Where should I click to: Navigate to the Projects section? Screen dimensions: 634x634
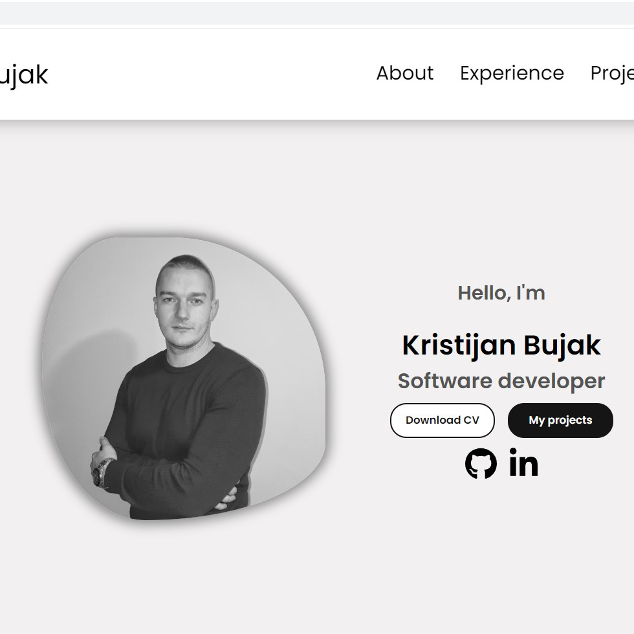pos(611,73)
